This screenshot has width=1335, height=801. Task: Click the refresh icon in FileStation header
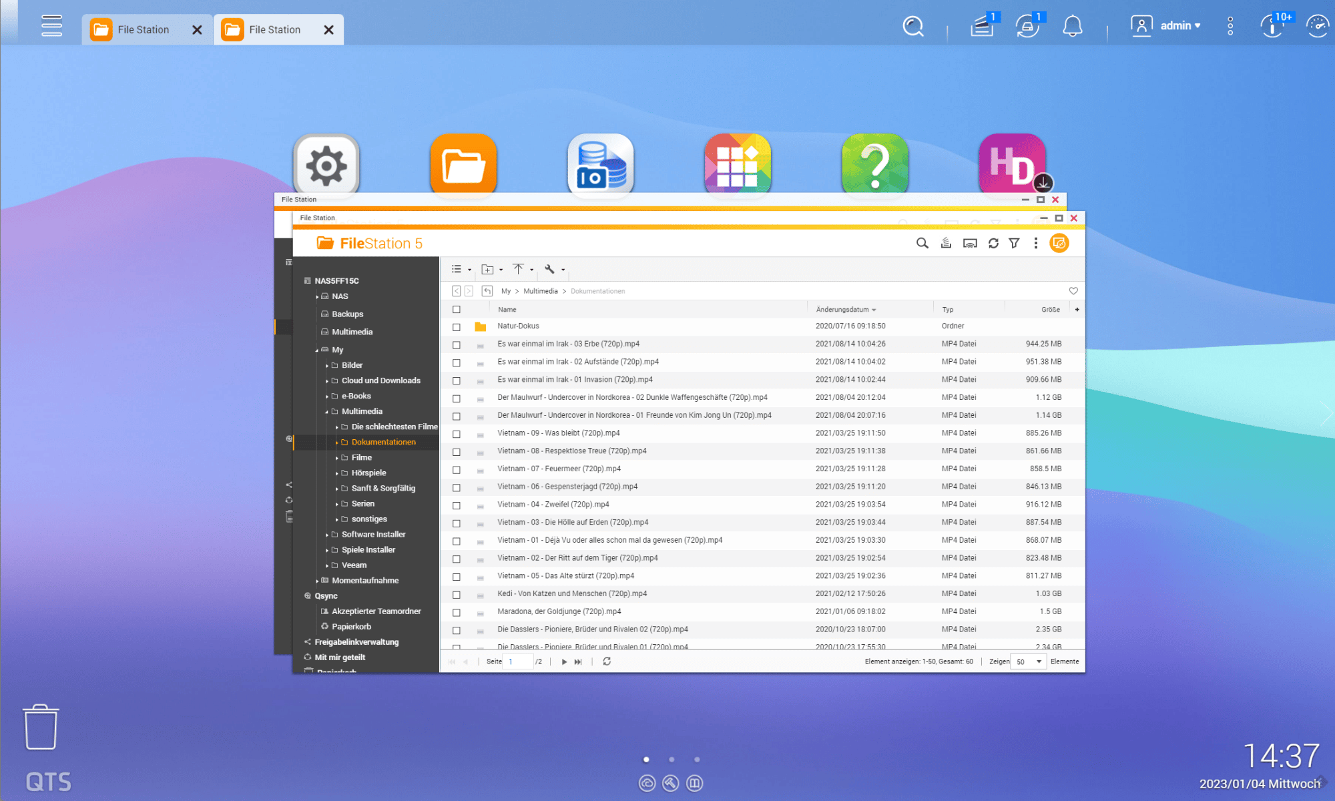(993, 243)
